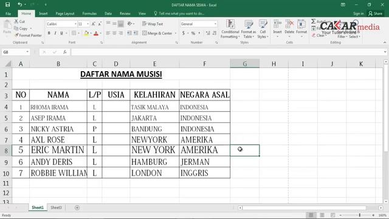The image size is (389, 219).
Task: Open the Sheet3 worksheet tab
Action: click(56, 207)
